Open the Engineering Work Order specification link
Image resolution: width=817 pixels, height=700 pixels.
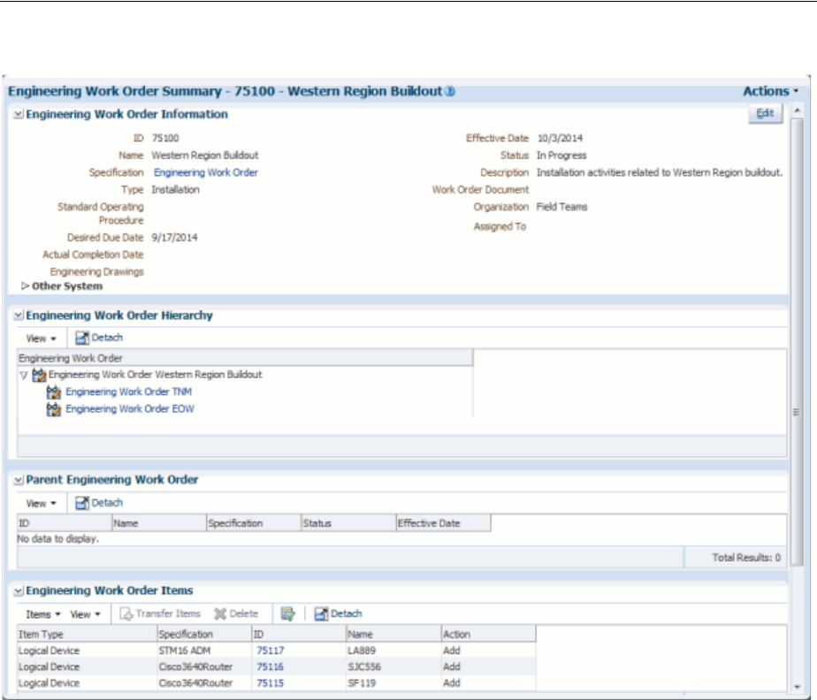click(x=205, y=172)
